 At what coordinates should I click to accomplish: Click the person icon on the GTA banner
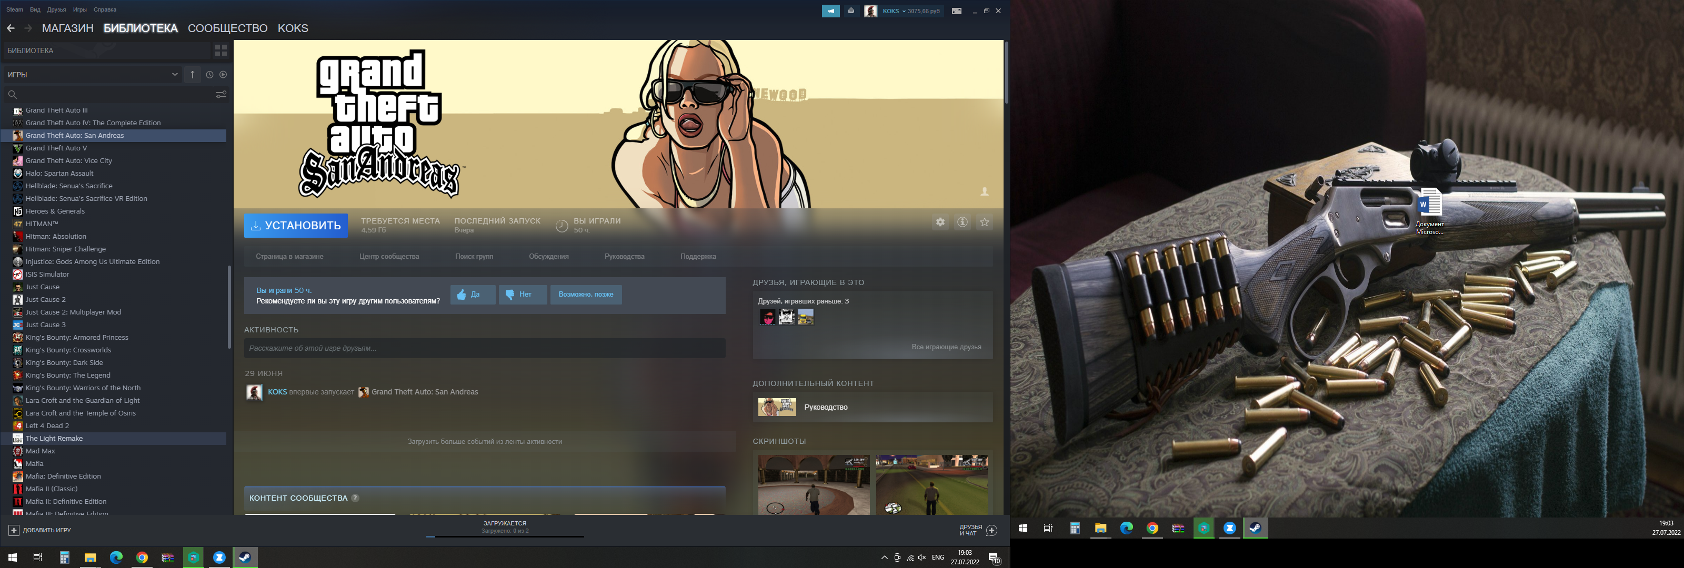(985, 191)
